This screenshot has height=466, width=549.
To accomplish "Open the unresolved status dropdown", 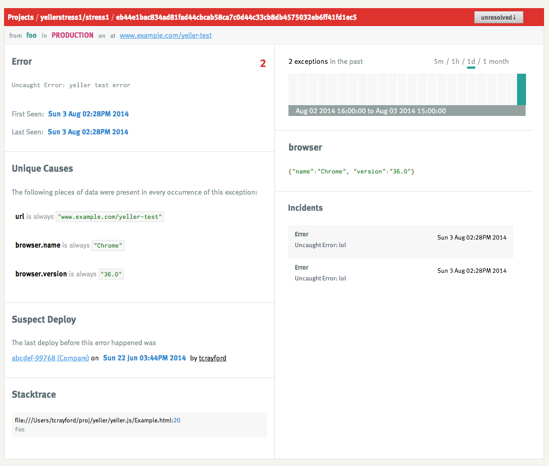I will coord(498,18).
